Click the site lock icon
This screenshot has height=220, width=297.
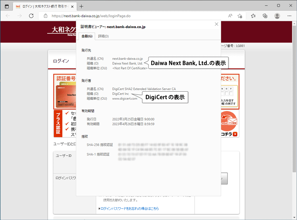pyautogui.click(x=45, y=16)
